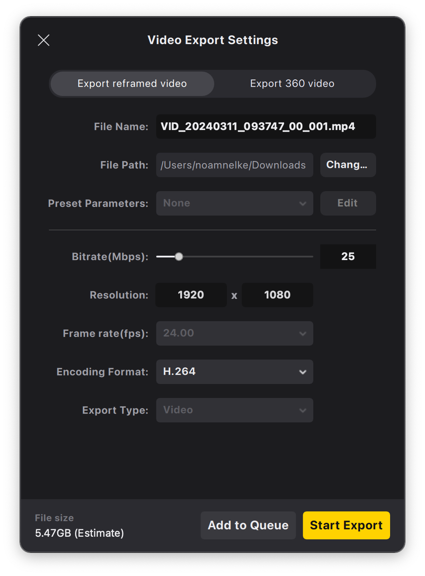Open the Export Type dropdown
425x576 pixels.
tap(234, 410)
